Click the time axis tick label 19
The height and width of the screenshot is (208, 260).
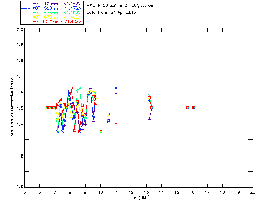point(238,192)
